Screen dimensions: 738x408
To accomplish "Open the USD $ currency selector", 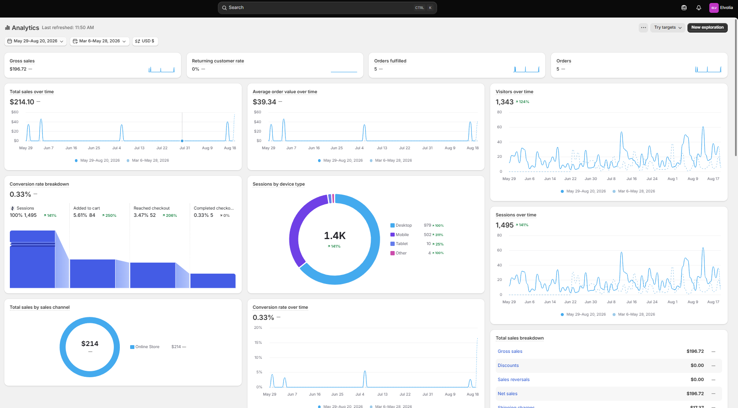I will (x=145, y=41).
